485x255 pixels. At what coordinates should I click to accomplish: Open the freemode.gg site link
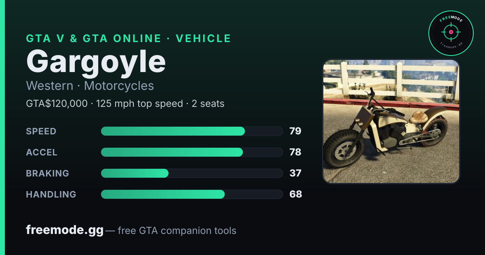tap(65, 230)
